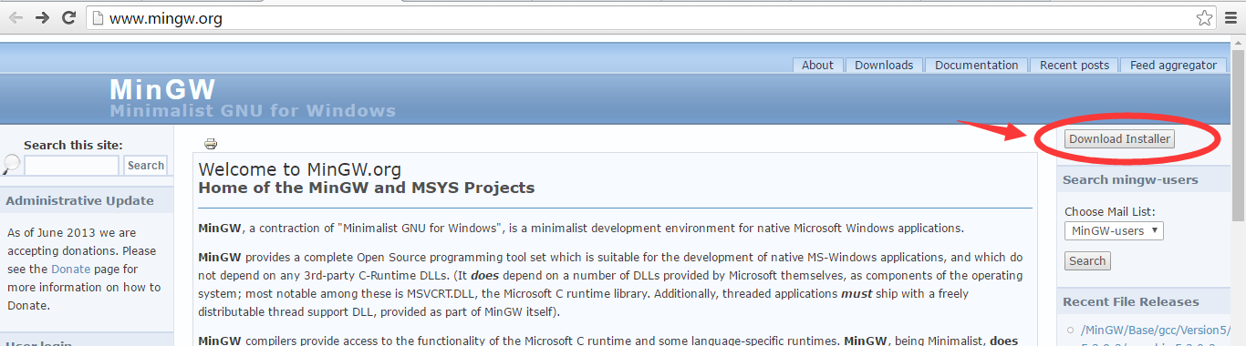1246x346 pixels.
Task: Click the magnifying glass search icon
Action: [11, 165]
